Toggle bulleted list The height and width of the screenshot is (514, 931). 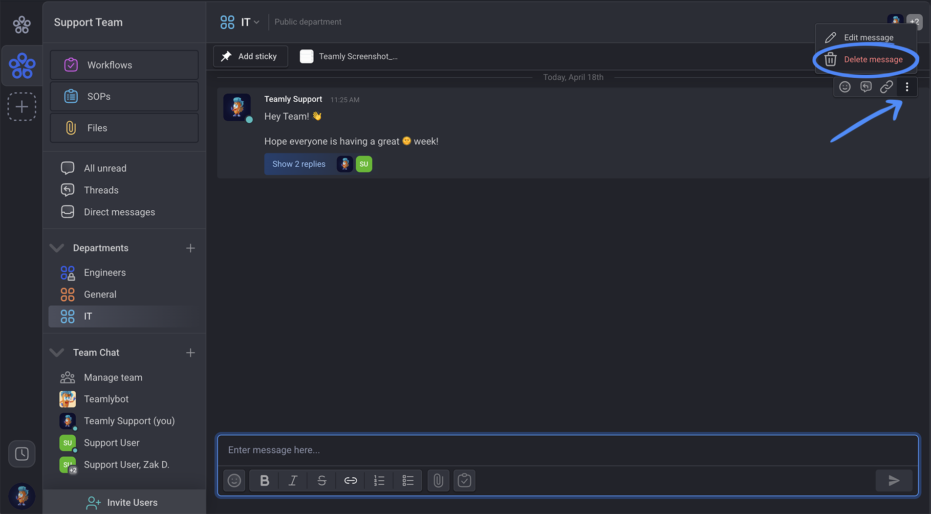408,480
